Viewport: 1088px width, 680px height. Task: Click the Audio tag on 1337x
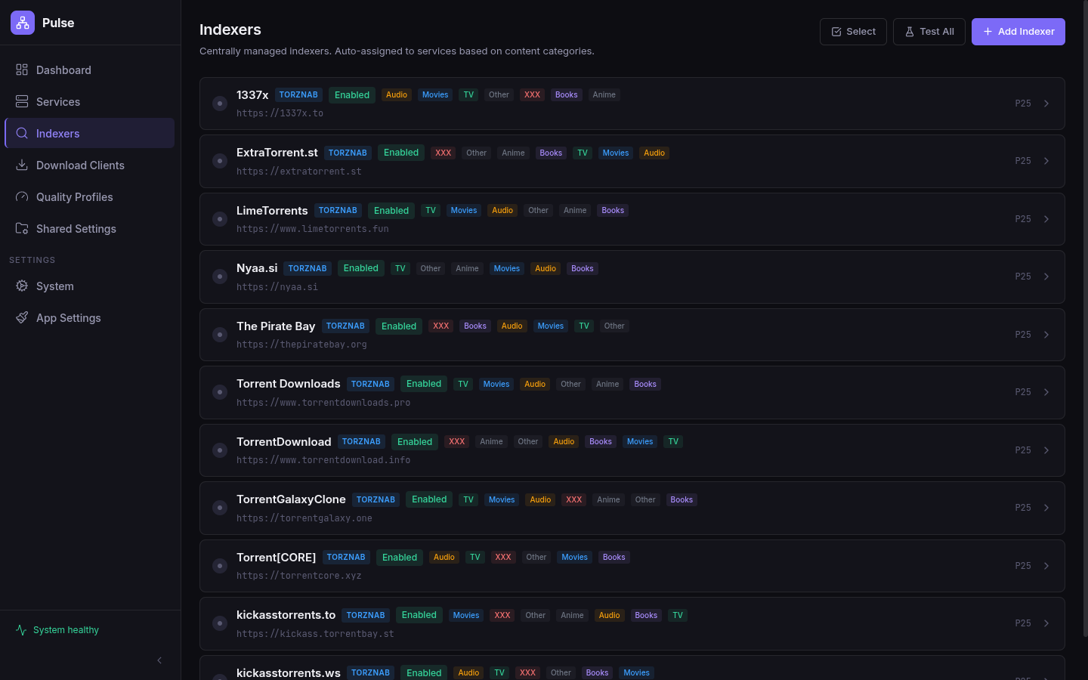397,95
